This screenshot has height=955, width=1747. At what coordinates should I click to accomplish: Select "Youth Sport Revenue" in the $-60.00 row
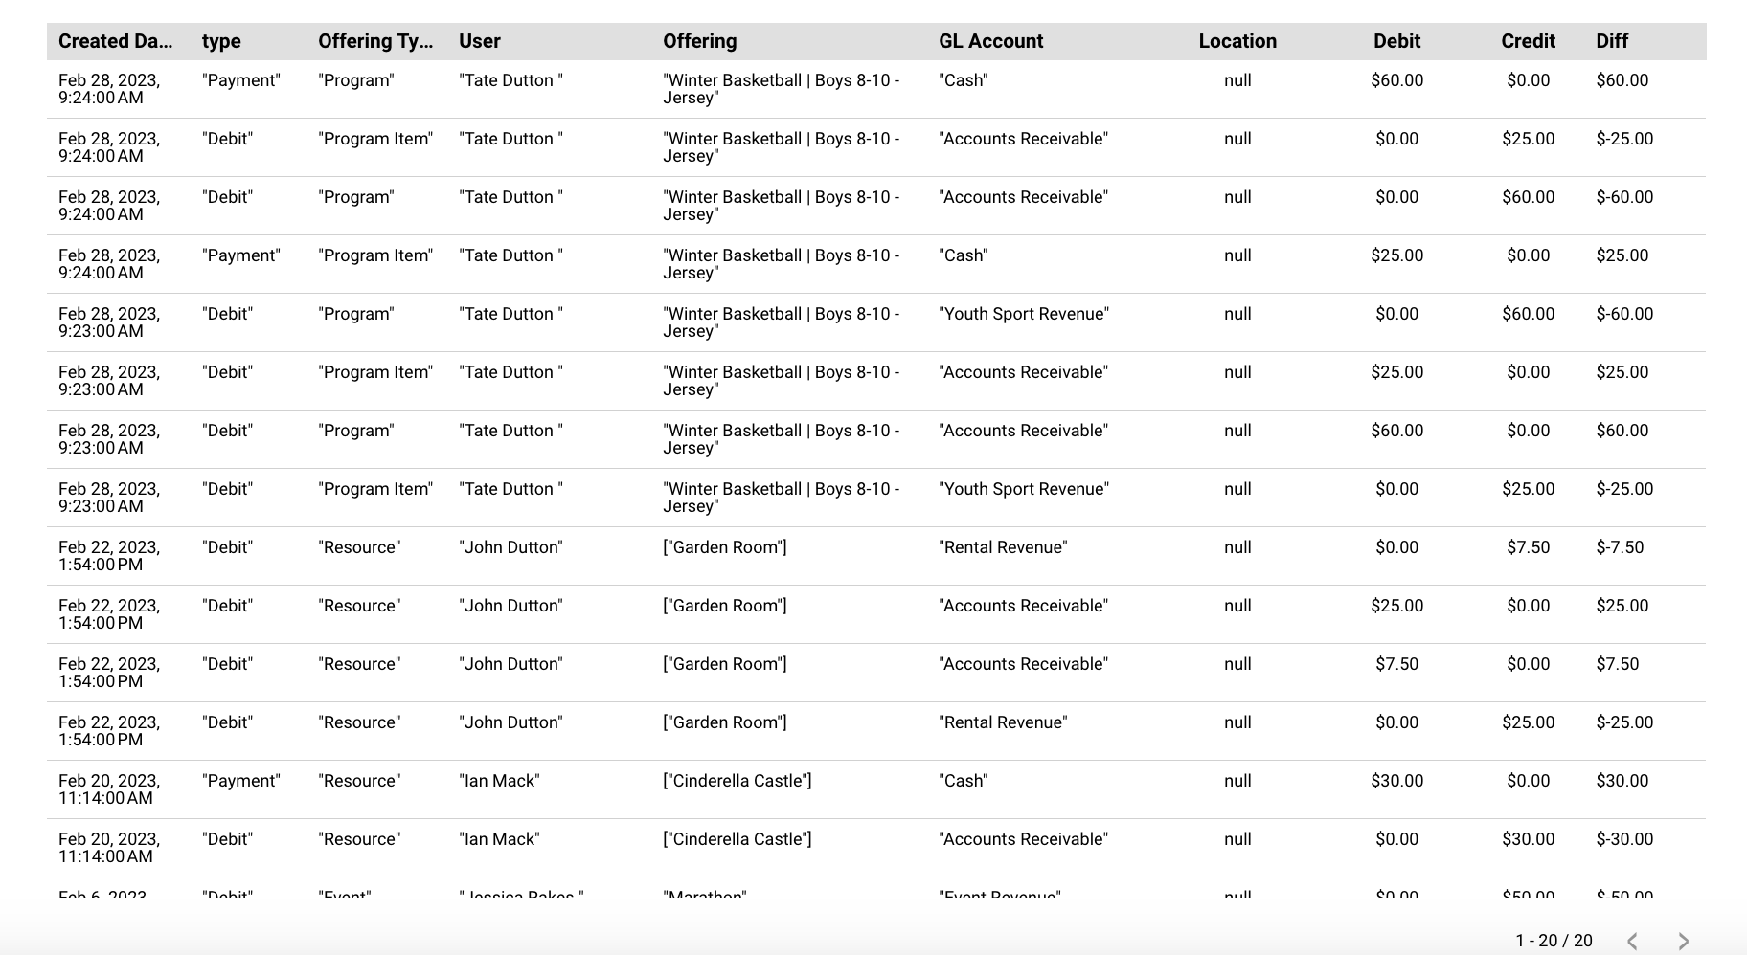pyautogui.click(x=1024, y=314)
